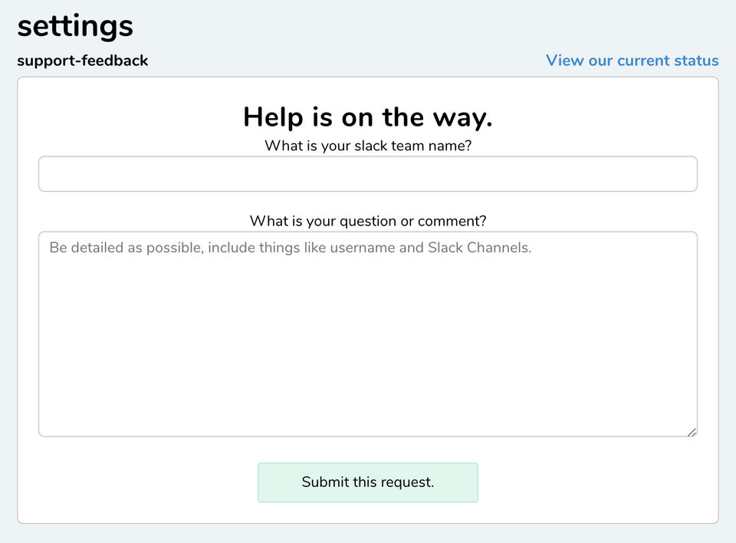The image size is (736, 543).
Task: Click the white form panel below Submit button
Action: pyautogui.click(x=368, y=513)
